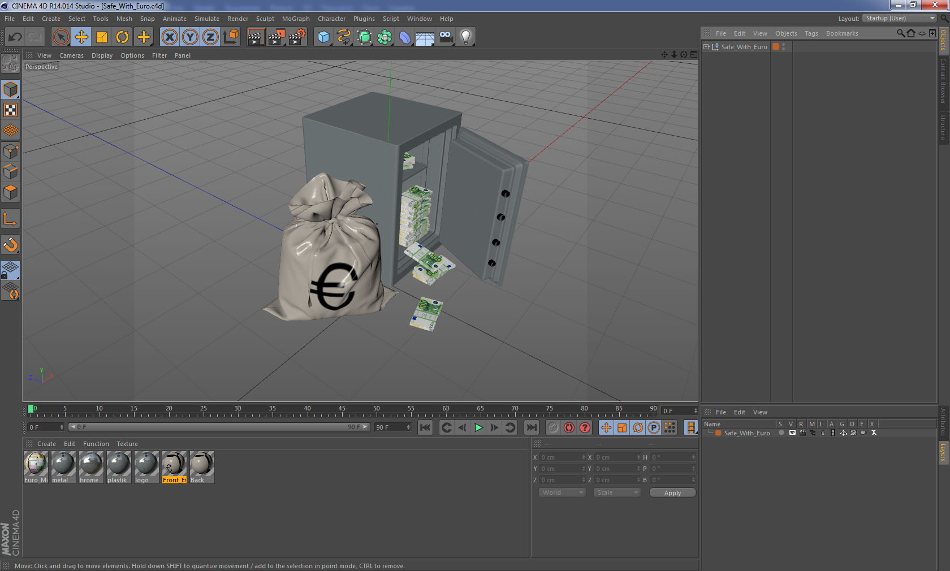950x571 pixels.
Task: Toggle layer lock for Safe_With_Euro
Action: [x=823, y=432]
